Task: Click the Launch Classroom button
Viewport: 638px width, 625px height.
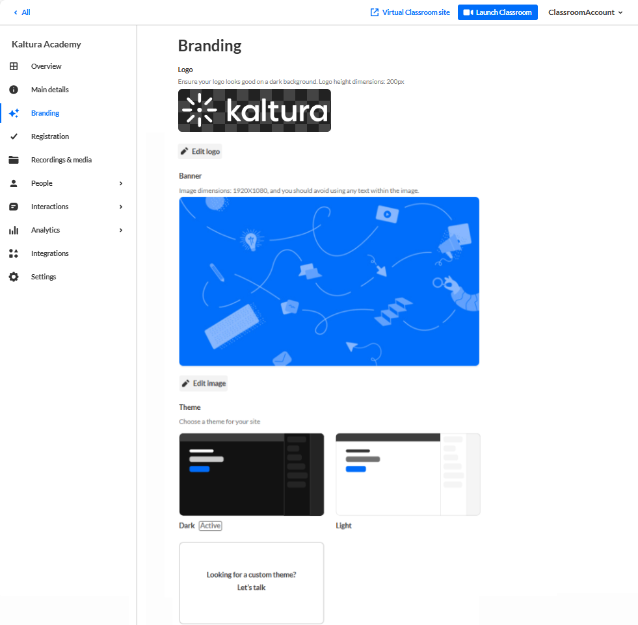Action: pos(498,12)
